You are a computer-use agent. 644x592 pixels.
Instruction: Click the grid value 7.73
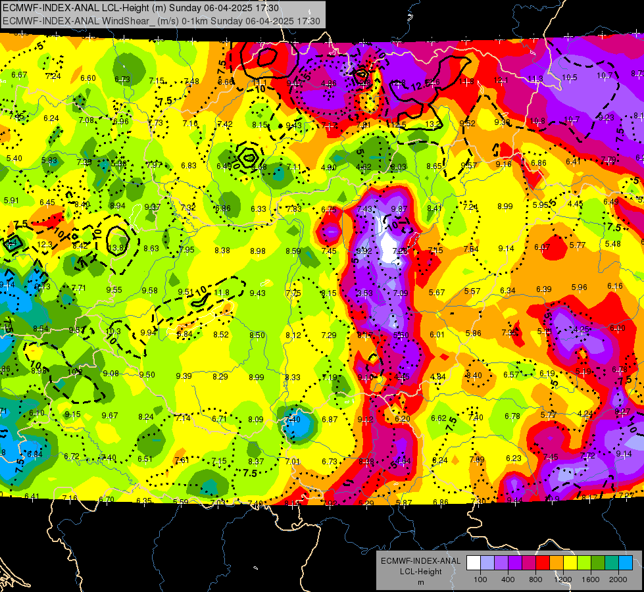tap(155, 122)
